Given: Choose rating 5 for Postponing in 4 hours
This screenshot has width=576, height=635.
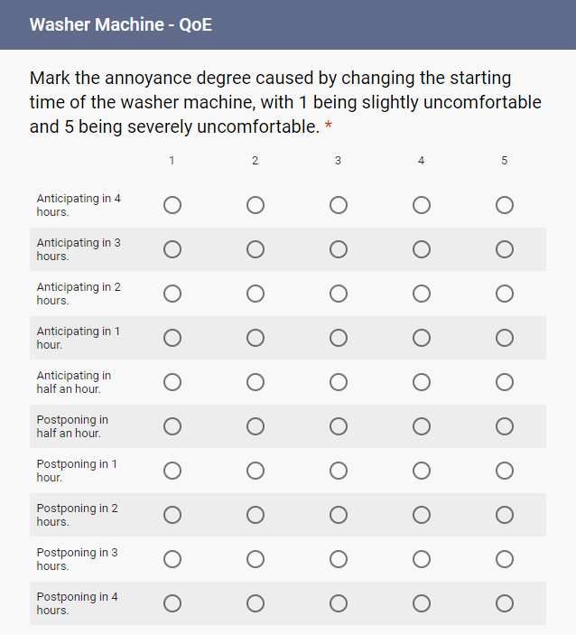Looking at the screenshot, I should pos(505,603).
